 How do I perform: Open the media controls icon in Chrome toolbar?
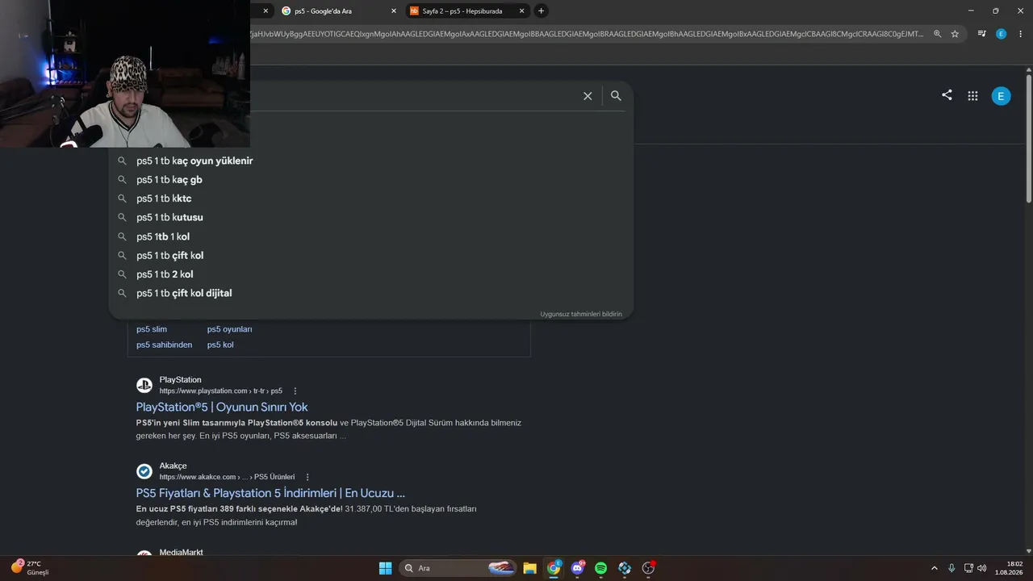click(981, 34)
